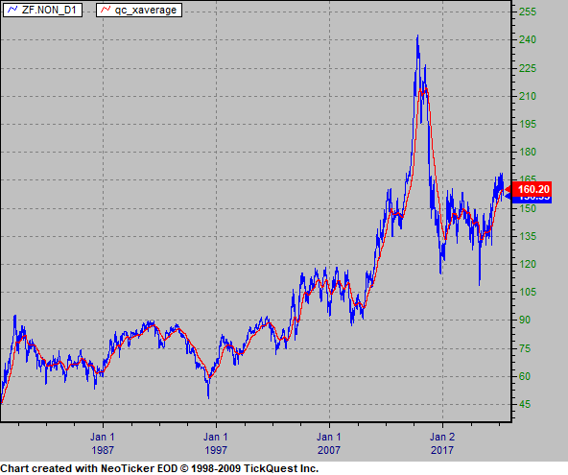Click the 45 value on price axis

525,404
